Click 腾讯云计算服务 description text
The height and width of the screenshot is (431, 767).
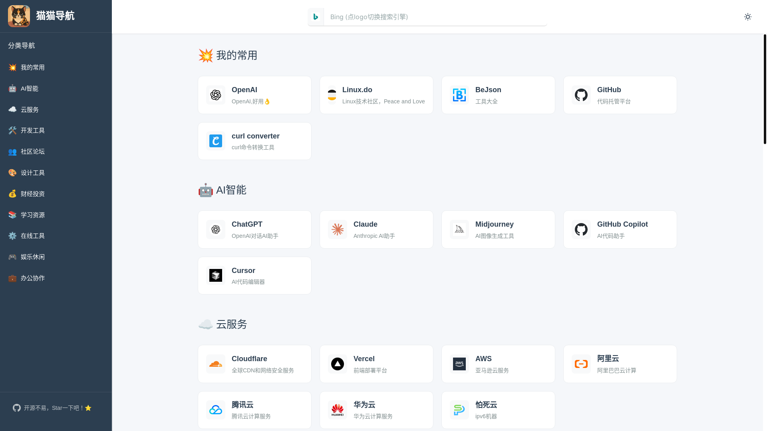[251, 416]
